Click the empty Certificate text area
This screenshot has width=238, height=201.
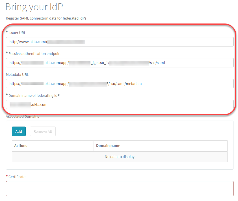120,188
